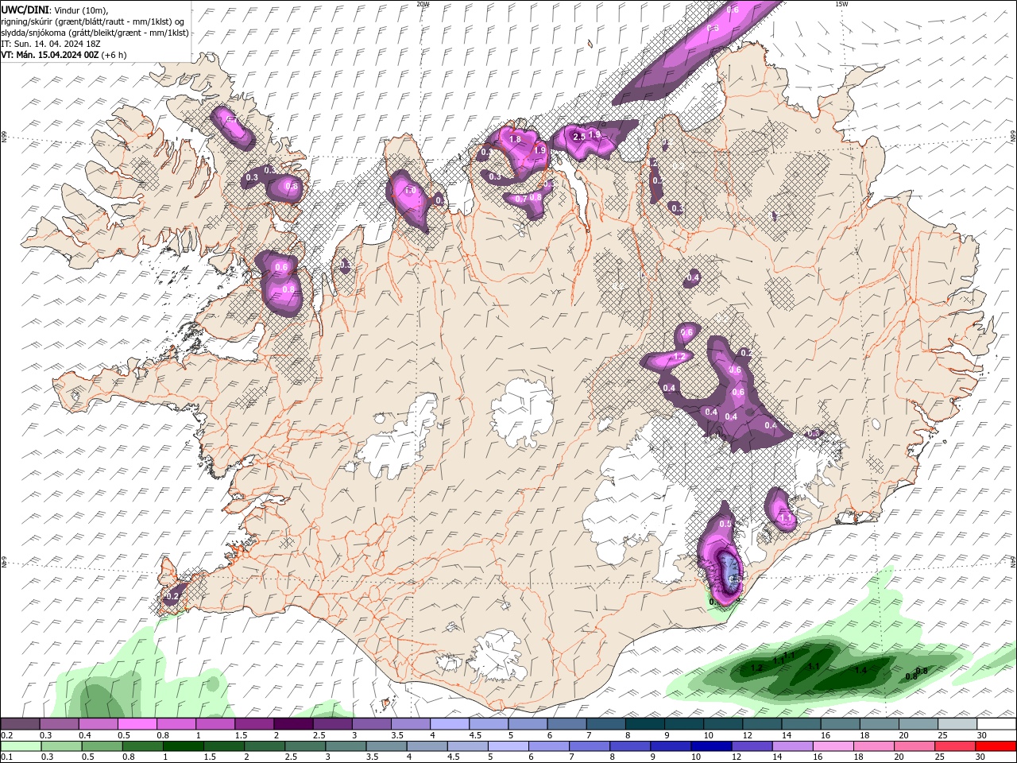This screenshot has height=763, width=1017.
Task: Click the 1.4 rainfall value in the green area
Action: click(x=860, y=670)
